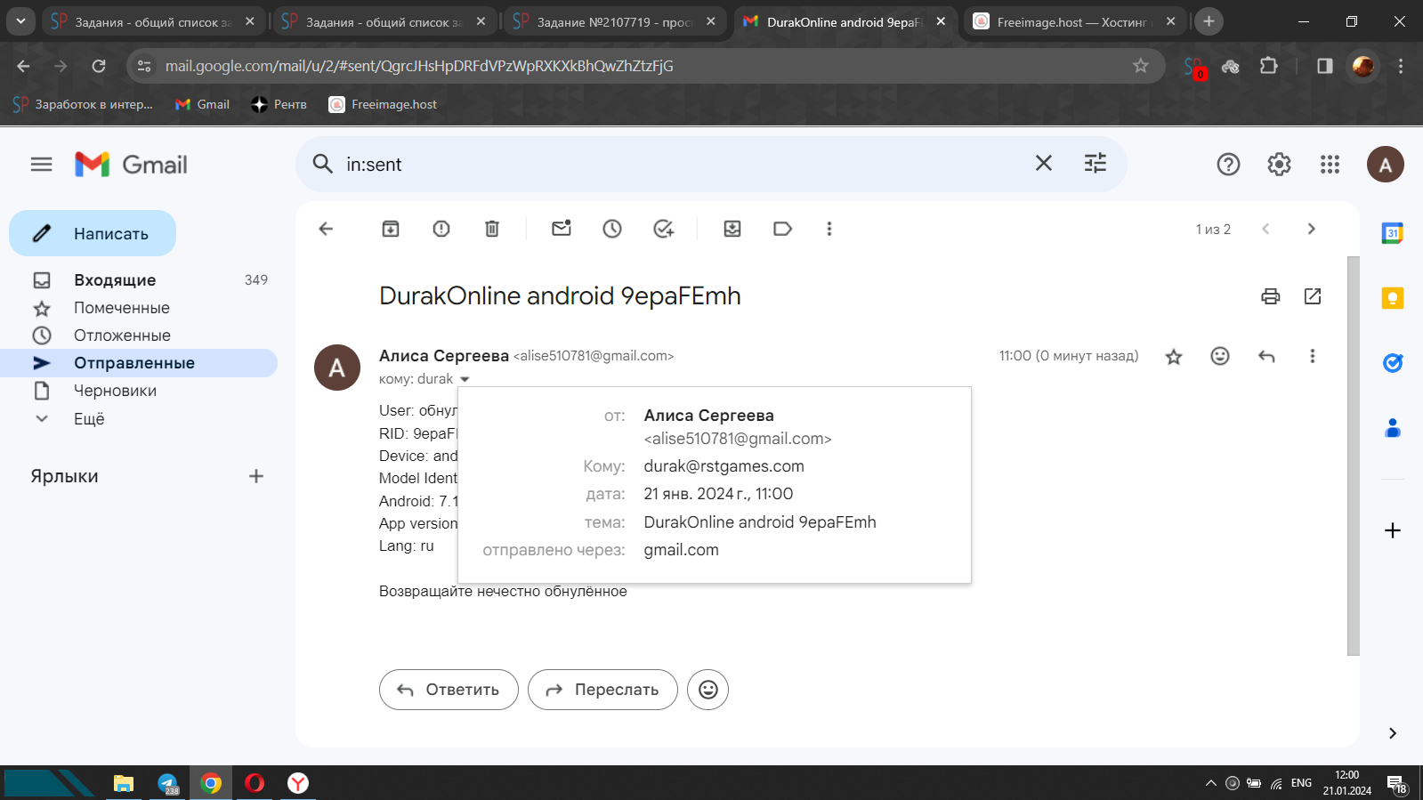Screen dimensions: 1423x800
Task: Star the message from Алиса Сергеева
Action: point(1174,357)
